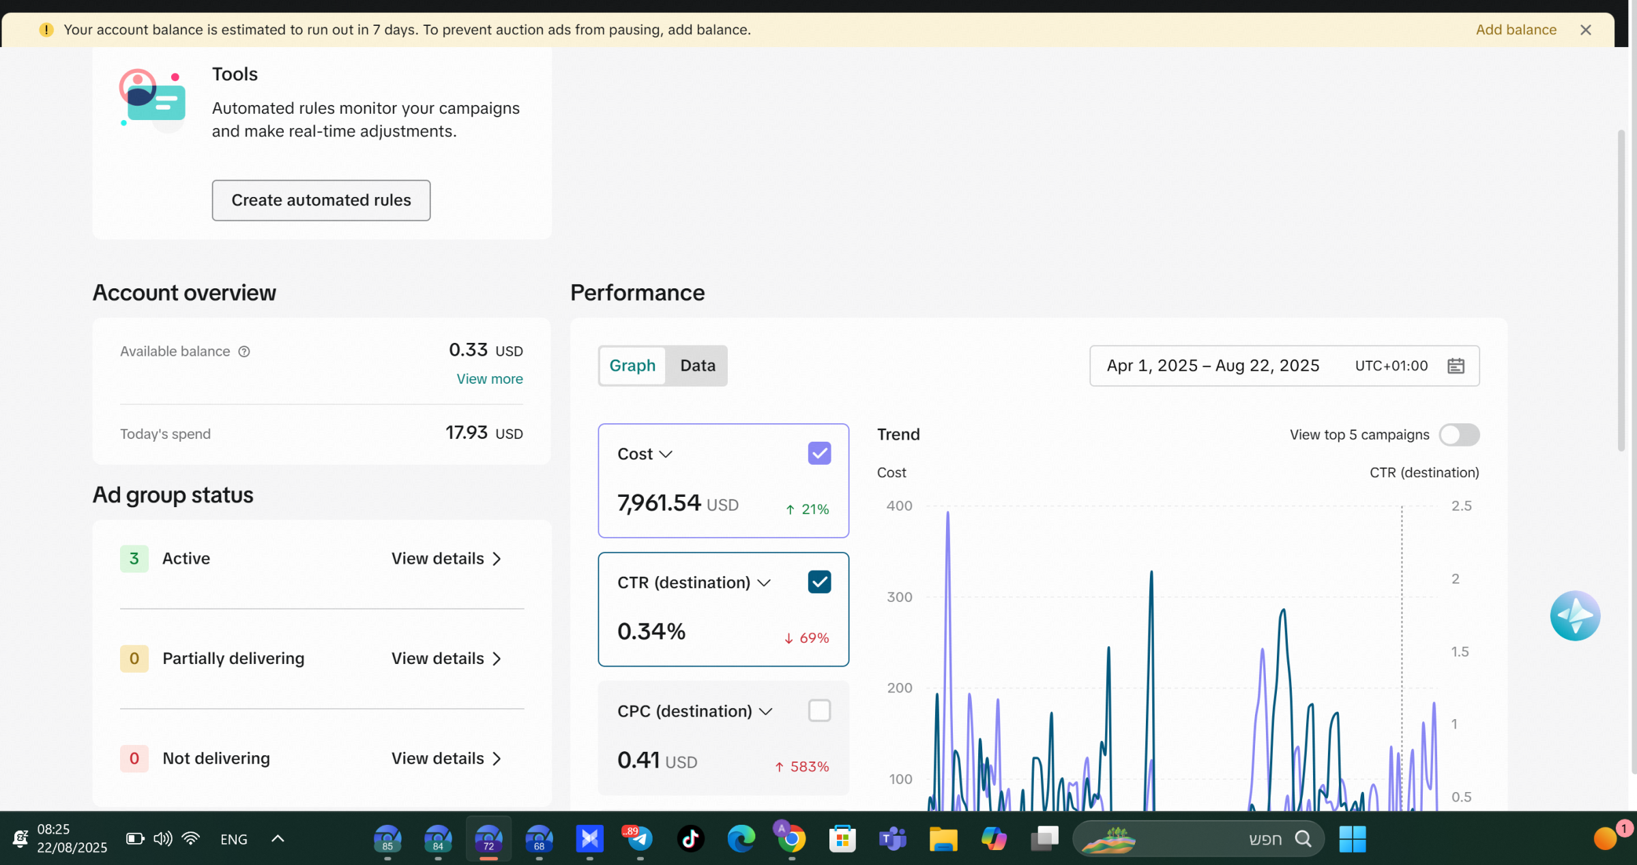The width and height of the screenshot is (1637, 865).
Task: Switch to the Data tab
Action: click(698, 366)
